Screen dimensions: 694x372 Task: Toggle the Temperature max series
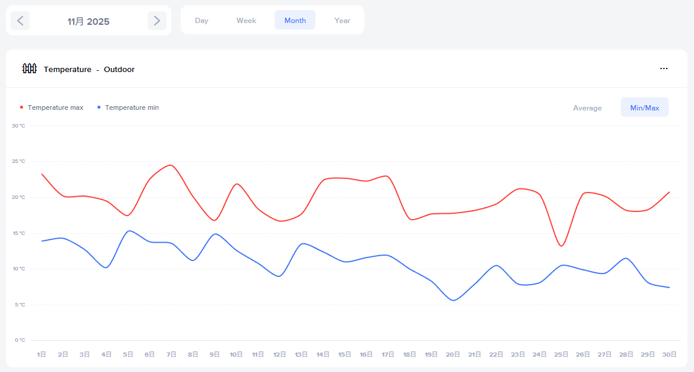click(x=56, y=107)
